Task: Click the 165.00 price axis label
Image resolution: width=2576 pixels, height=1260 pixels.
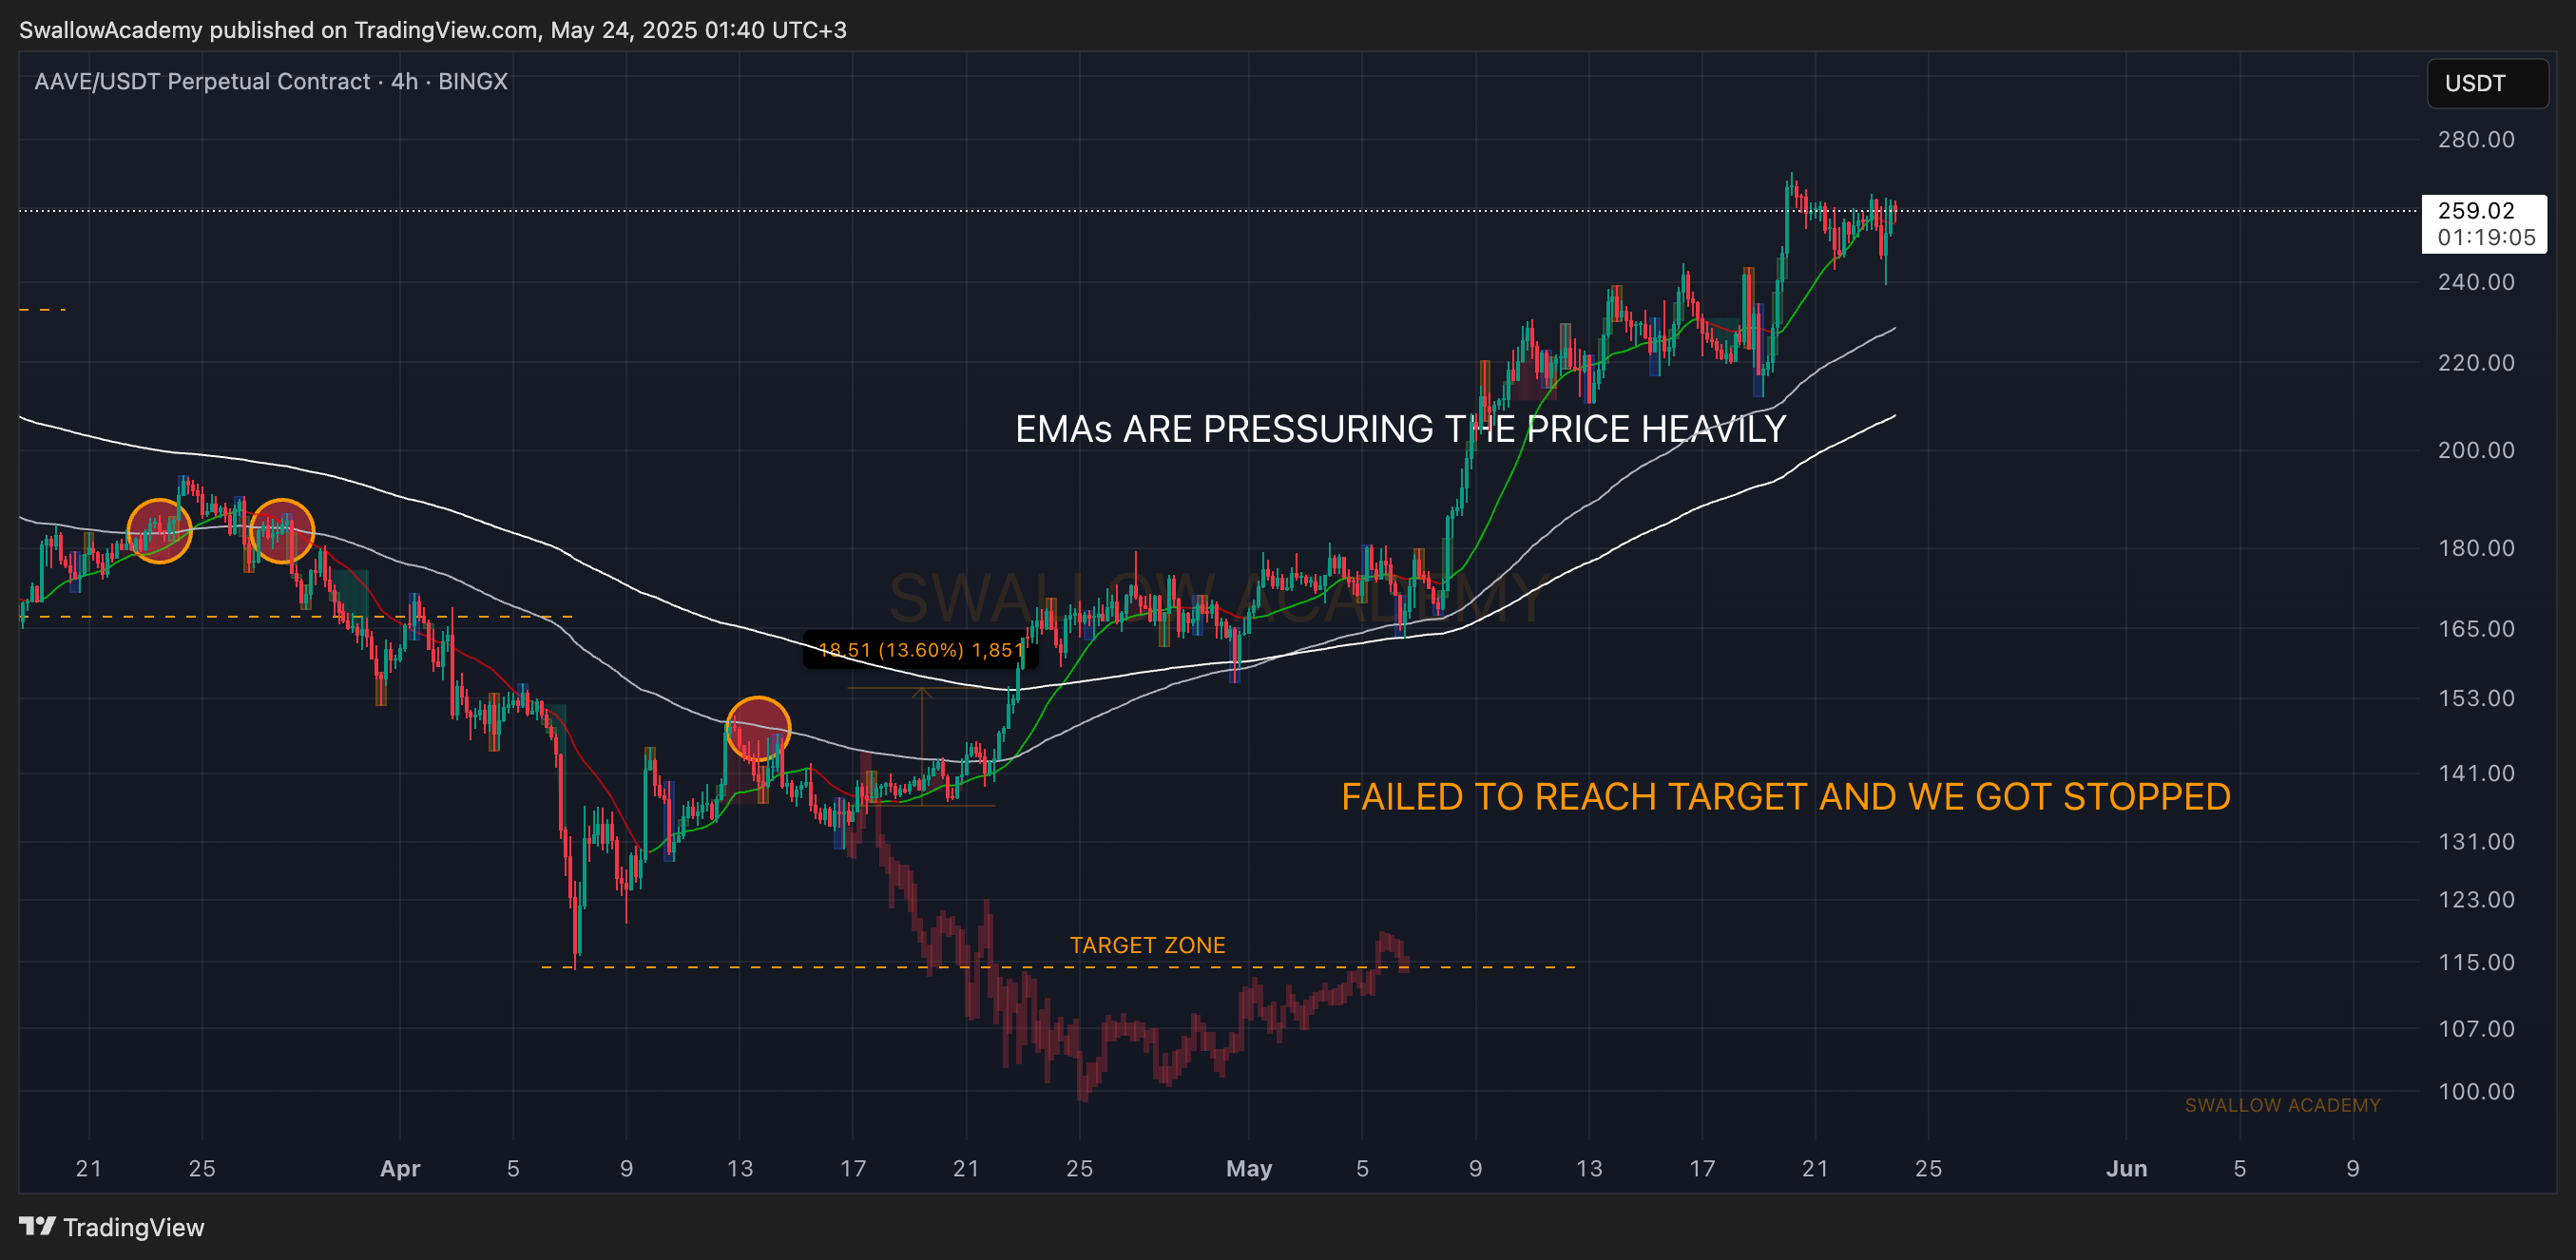Action: point(2476,629)
